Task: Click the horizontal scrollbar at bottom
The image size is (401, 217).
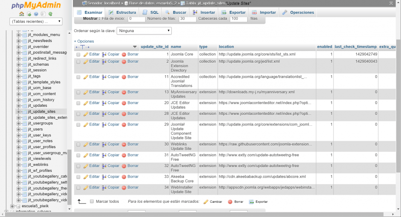Action: pos(194,214)
